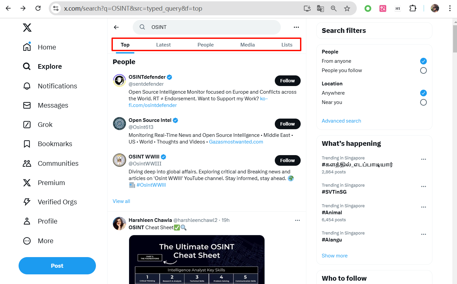Click the X logo icon
This screenshot has width=457, height=284.
[27, 28]
